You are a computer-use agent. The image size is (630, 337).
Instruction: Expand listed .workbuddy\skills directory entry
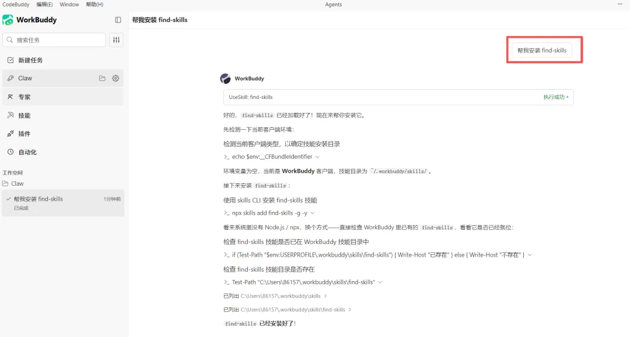pos(325,296)
